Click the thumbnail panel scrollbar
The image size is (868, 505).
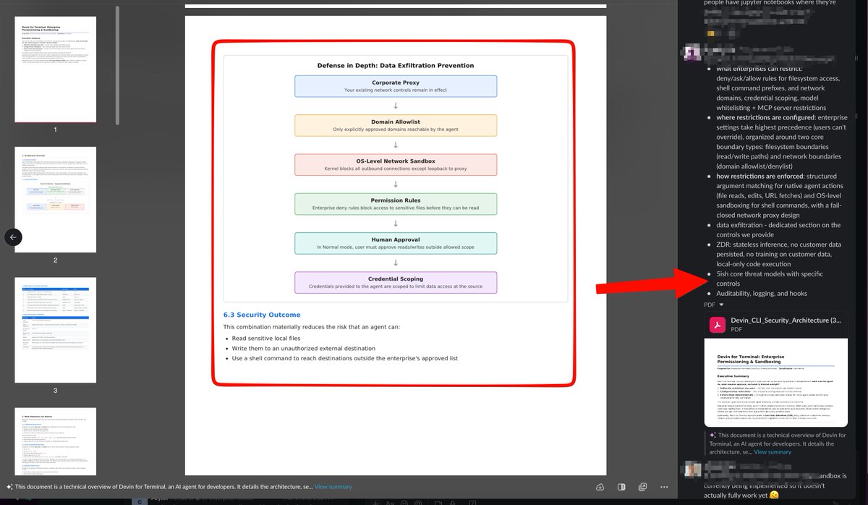pyautogui.click(x=117, y=65)
